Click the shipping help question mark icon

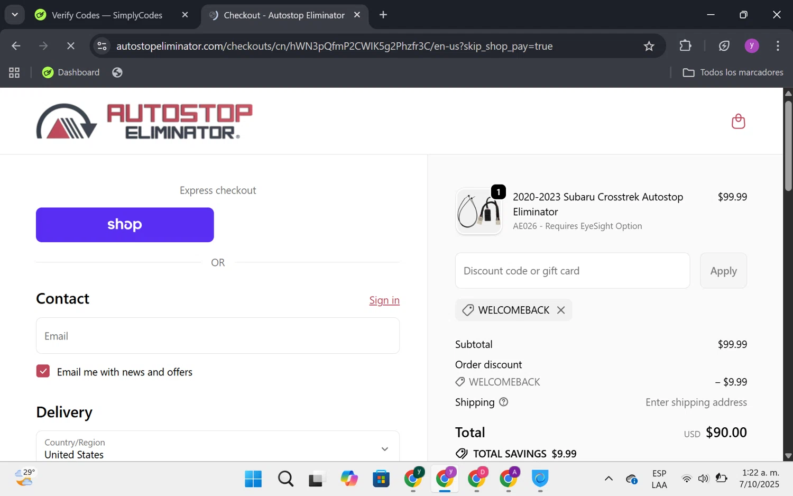point(503,402)
